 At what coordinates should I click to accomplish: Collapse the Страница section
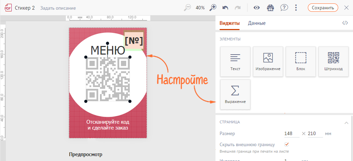click(346, 122)
